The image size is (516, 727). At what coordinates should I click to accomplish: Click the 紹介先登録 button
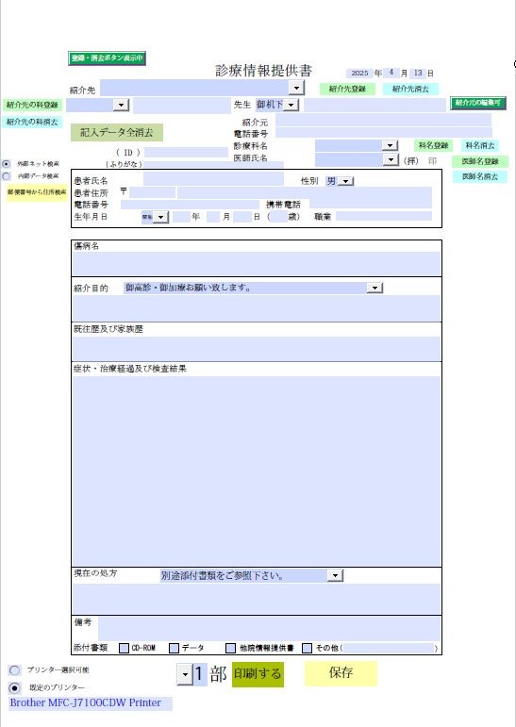(347, 89)
